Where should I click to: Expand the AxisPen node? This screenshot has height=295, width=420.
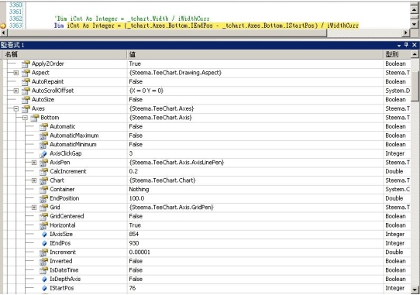click(x=34, y=163)
